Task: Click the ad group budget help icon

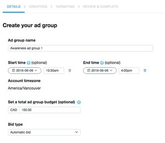Action: point(79,102)
